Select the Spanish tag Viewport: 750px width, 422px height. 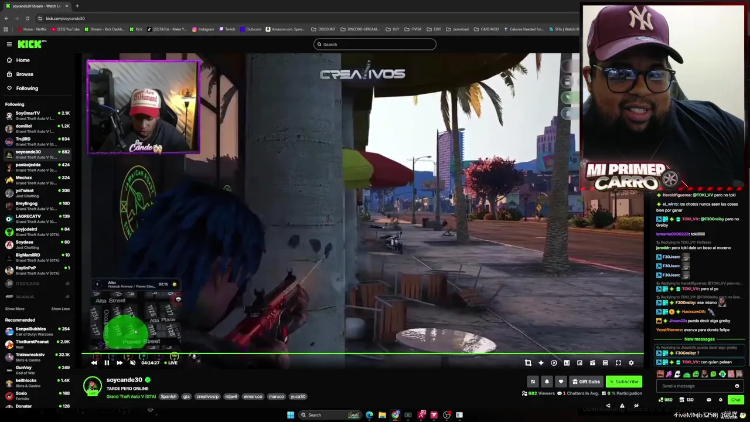pos(168,397)
